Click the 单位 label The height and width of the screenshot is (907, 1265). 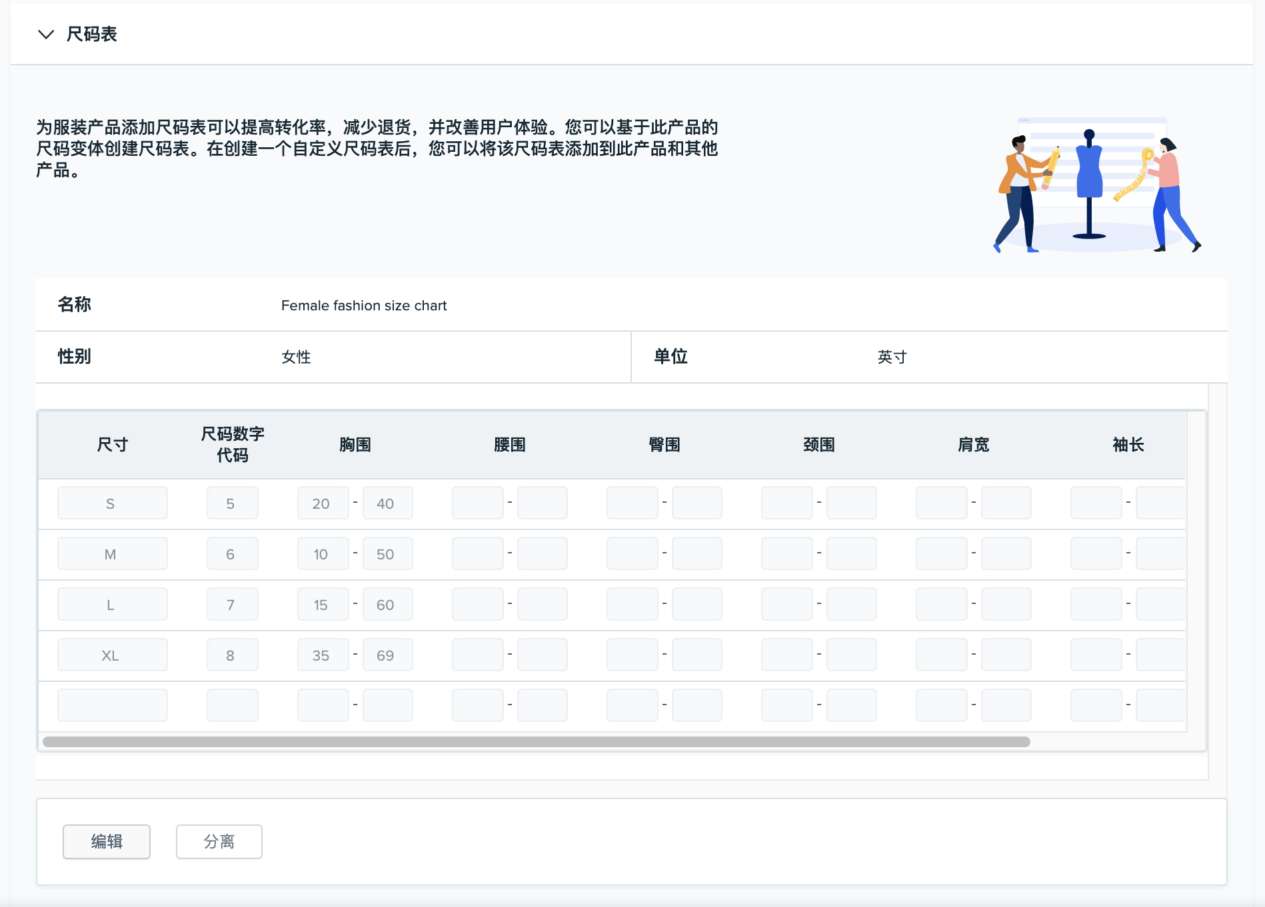click(x=670, y=356)
